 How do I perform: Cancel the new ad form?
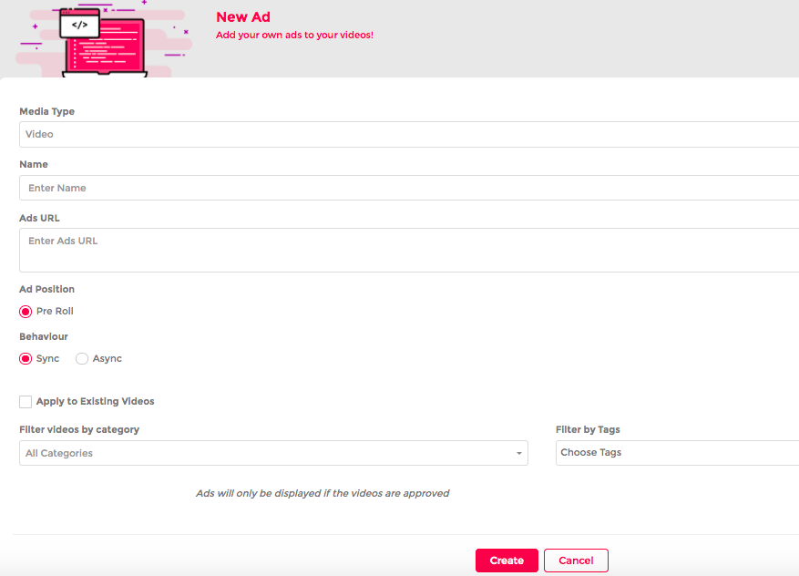(x=576, y=561)
